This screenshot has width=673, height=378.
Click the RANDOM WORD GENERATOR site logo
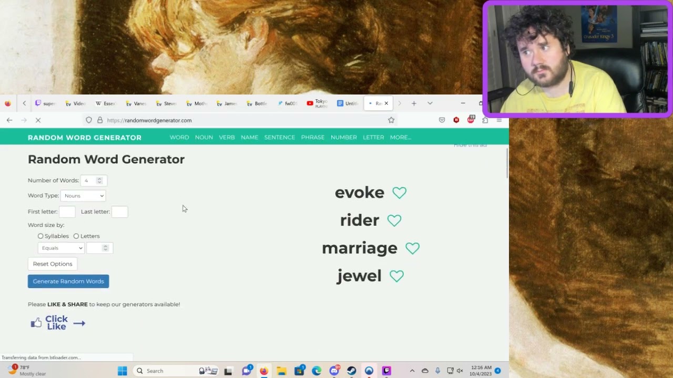85,138
